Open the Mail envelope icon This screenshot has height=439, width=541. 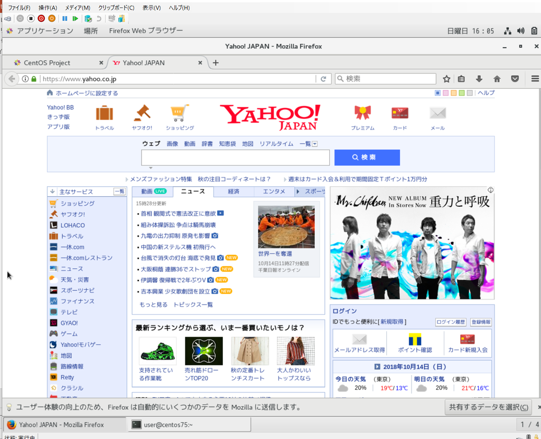tap(437, 113)
